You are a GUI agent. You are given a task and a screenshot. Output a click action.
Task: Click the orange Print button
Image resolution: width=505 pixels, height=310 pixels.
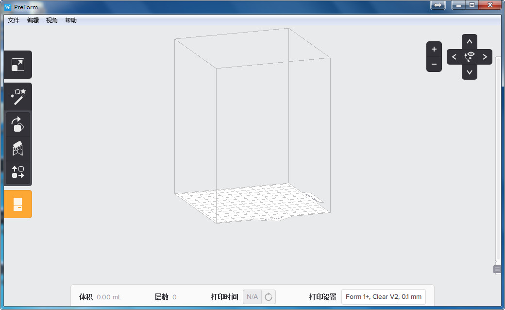click(x=17, y=204)
